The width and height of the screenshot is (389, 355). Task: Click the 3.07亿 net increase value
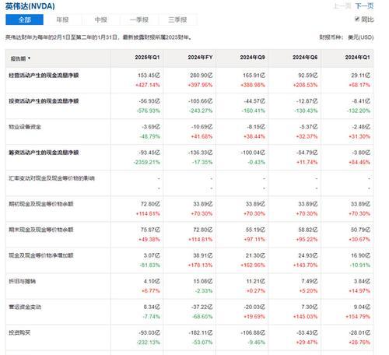click(x=152, y=255)
